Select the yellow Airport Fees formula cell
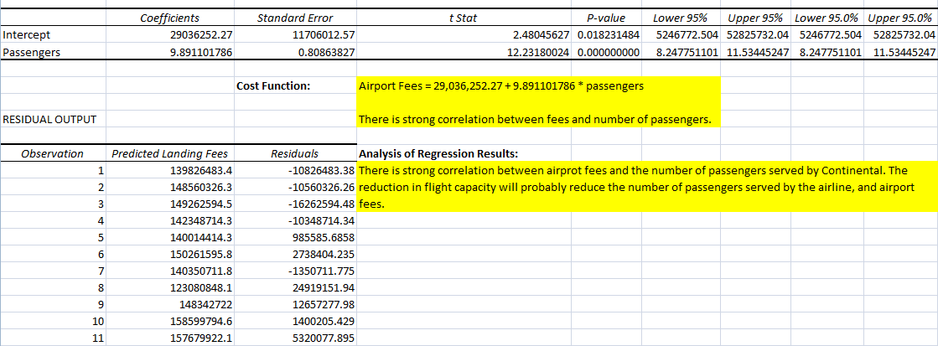 pos(500,86)
